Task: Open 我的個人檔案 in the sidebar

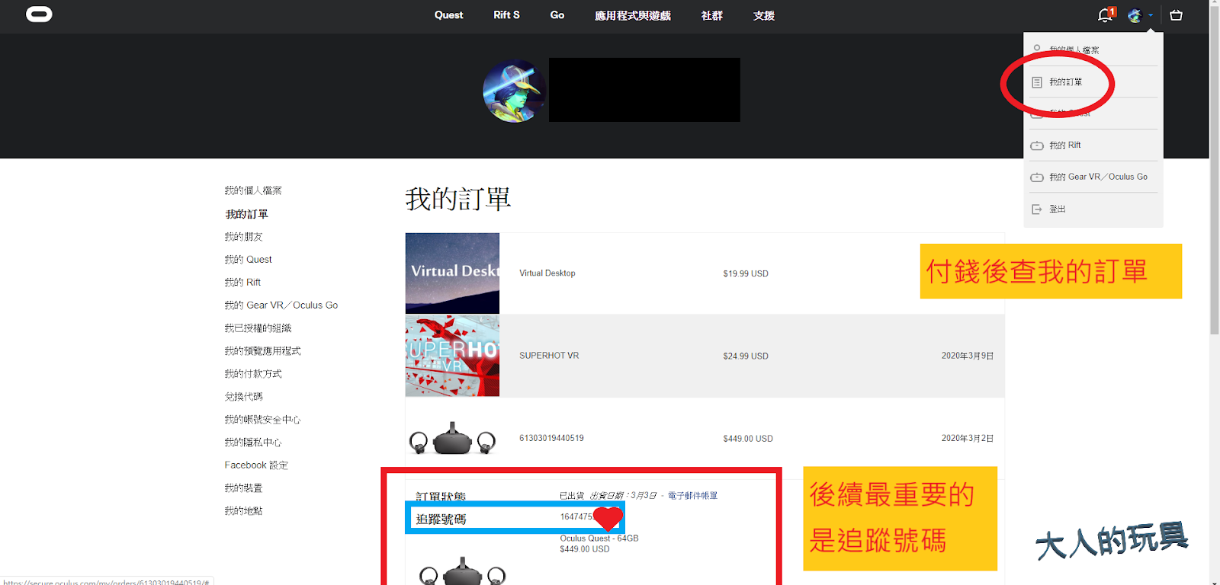Action: click(x=253, y=190)
